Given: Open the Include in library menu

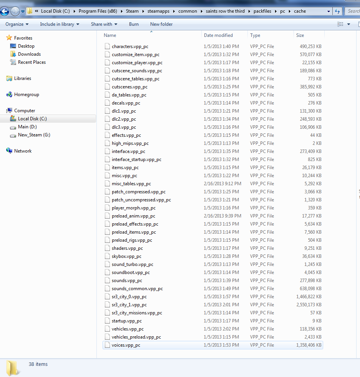Looking at the screenshot, I should click(60, 24).
